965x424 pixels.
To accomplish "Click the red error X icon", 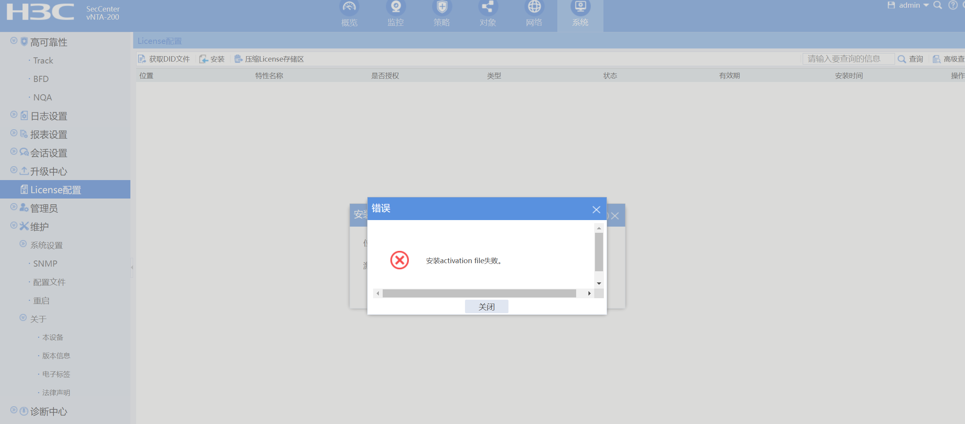I will click(x=399, y=260).
